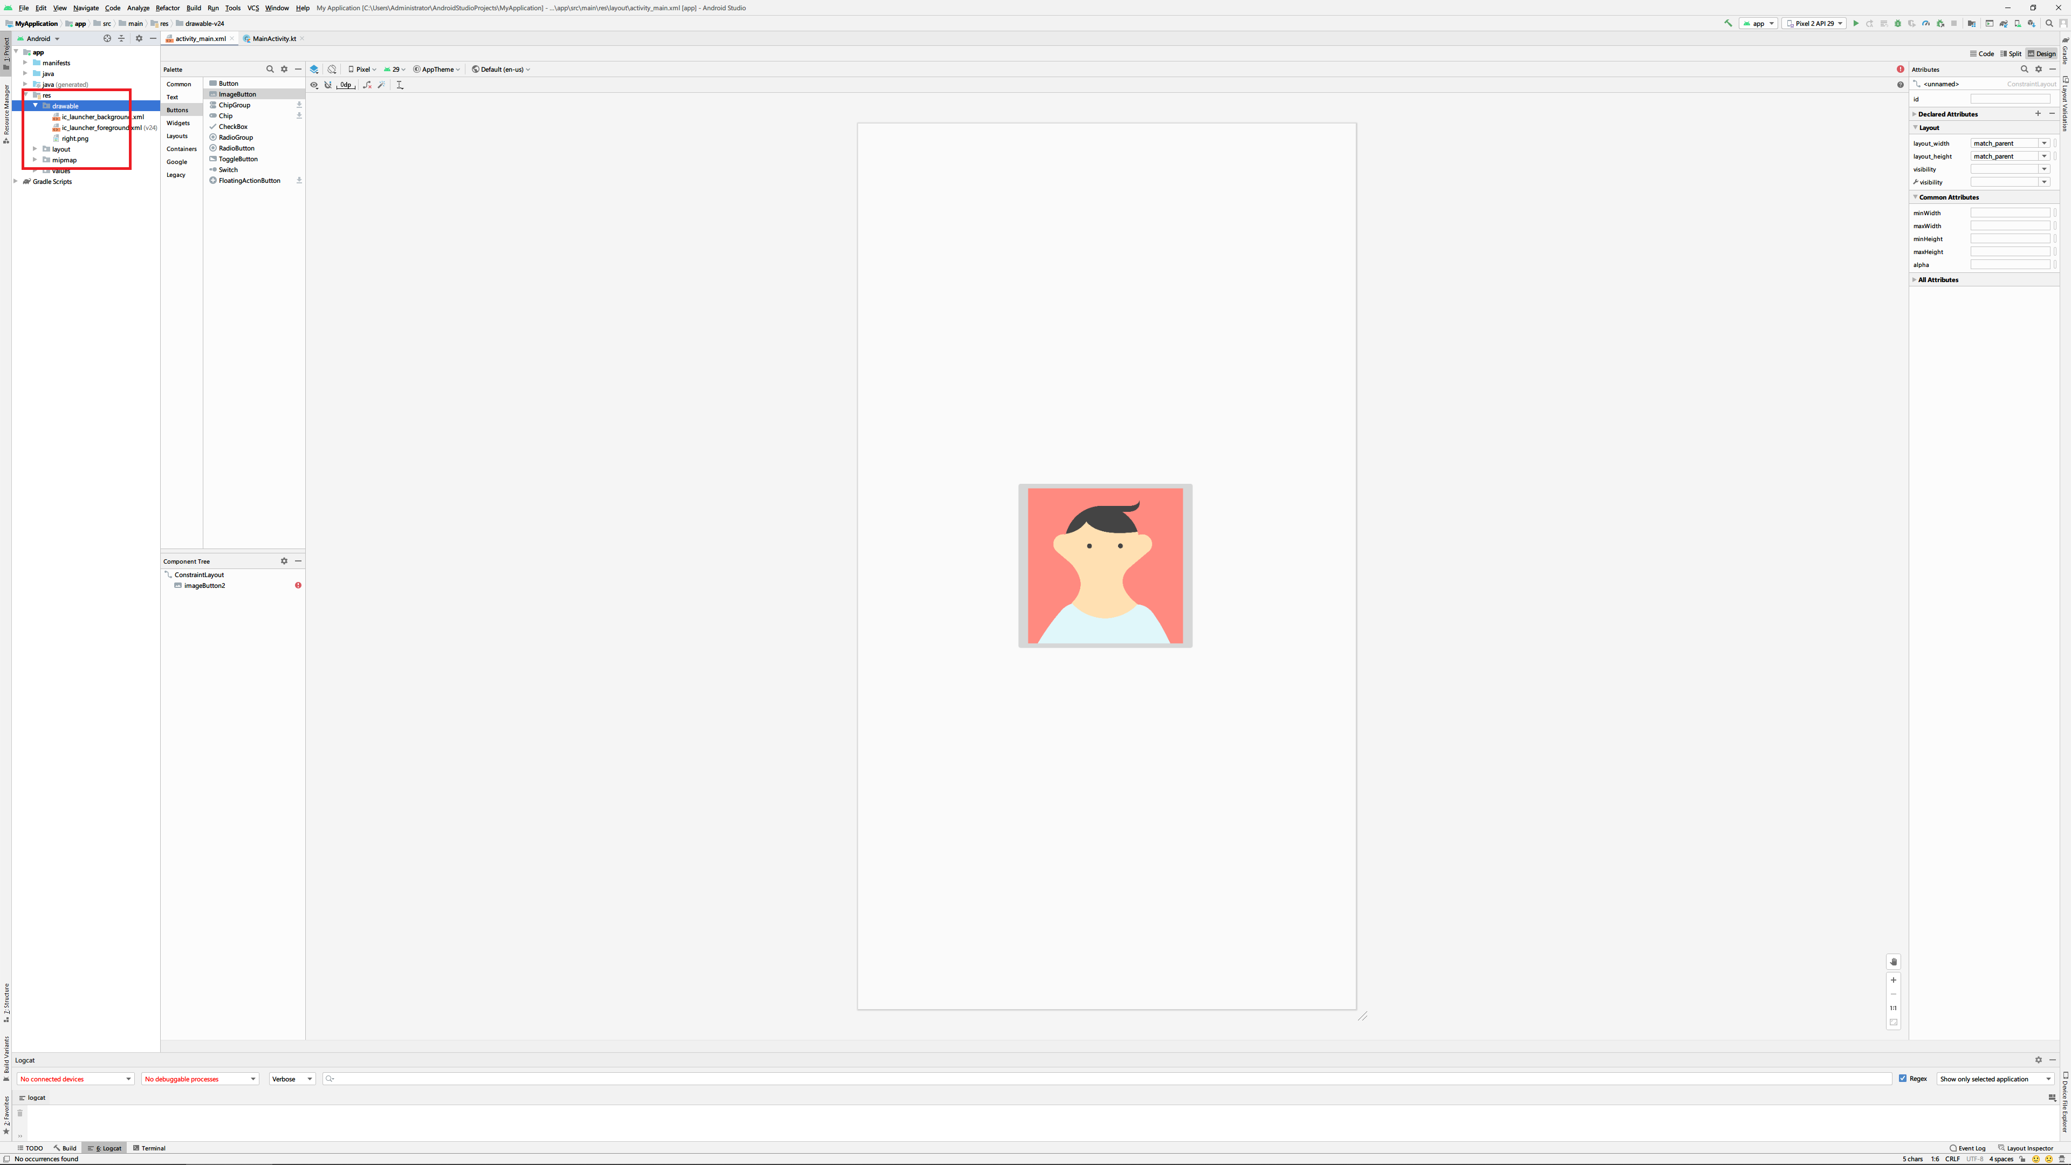Click the Clear All Constraints icon

tap(367, 85)
